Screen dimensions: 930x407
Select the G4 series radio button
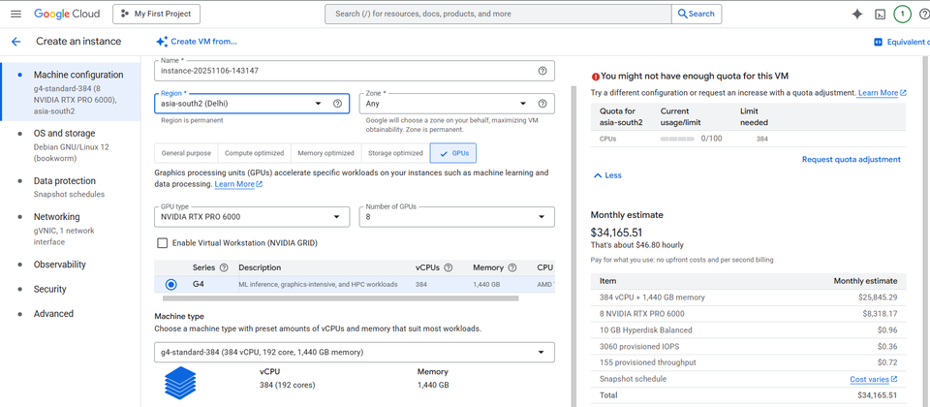(x=171, y=284)
